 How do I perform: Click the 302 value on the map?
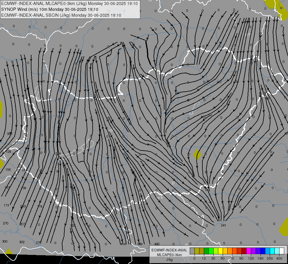click(22, 242)
